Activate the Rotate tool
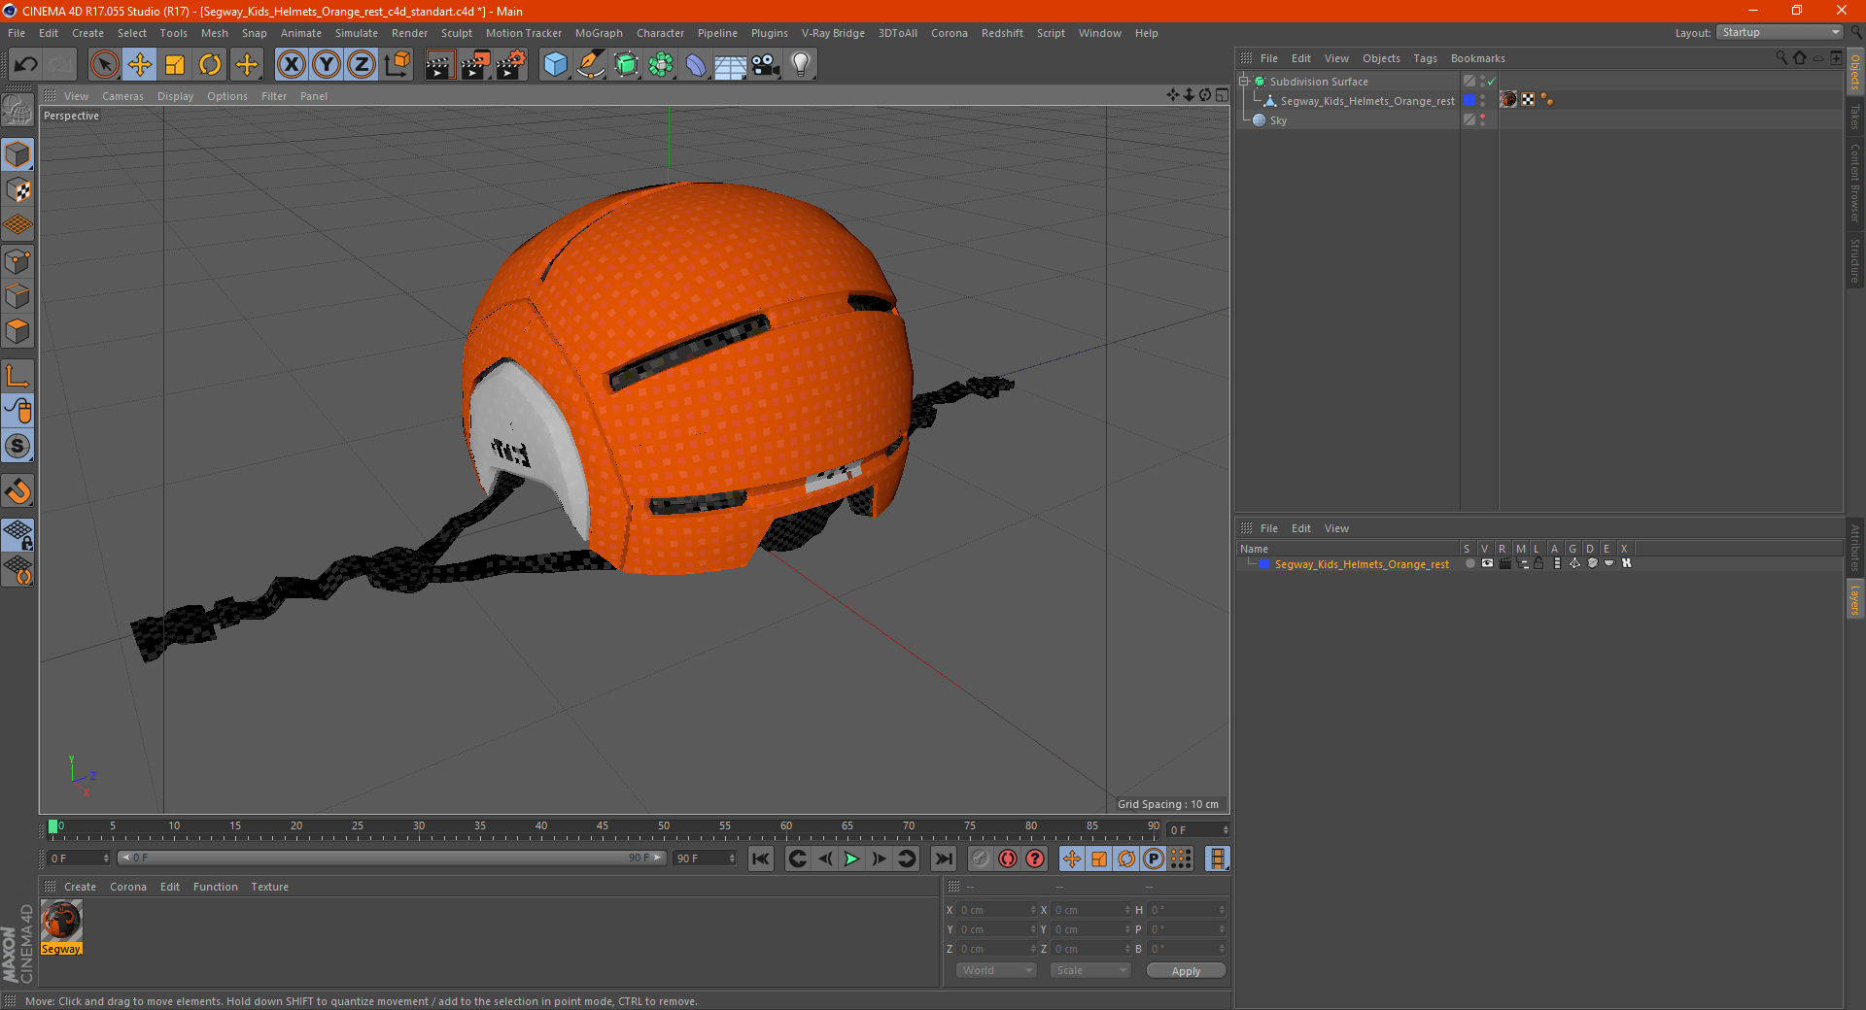 coord(210,65)
